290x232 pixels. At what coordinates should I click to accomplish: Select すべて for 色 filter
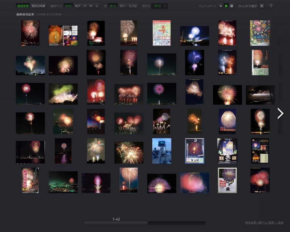(113, 6)
